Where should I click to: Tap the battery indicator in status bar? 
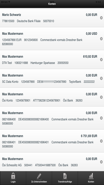[101, 2]
